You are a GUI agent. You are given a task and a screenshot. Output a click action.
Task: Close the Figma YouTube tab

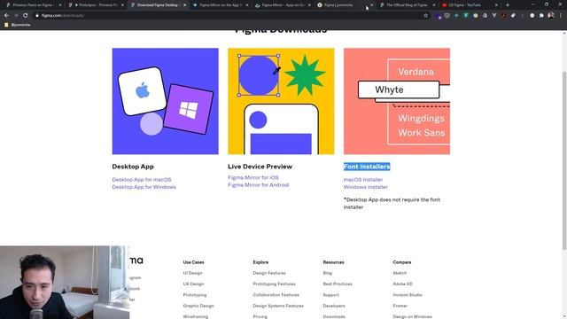[x=496, y=5]
